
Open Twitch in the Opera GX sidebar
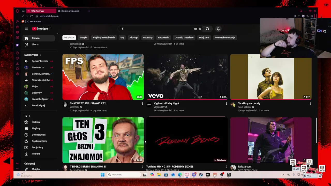tap(17, 45)
